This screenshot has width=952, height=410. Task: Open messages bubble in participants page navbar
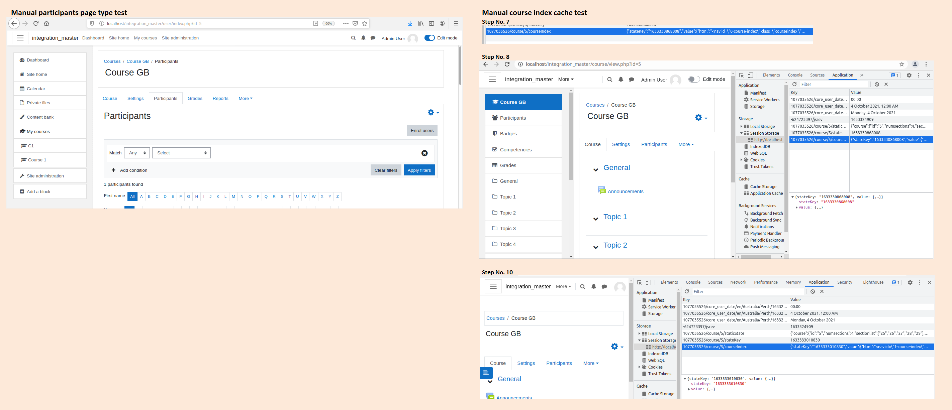point(373,38)
